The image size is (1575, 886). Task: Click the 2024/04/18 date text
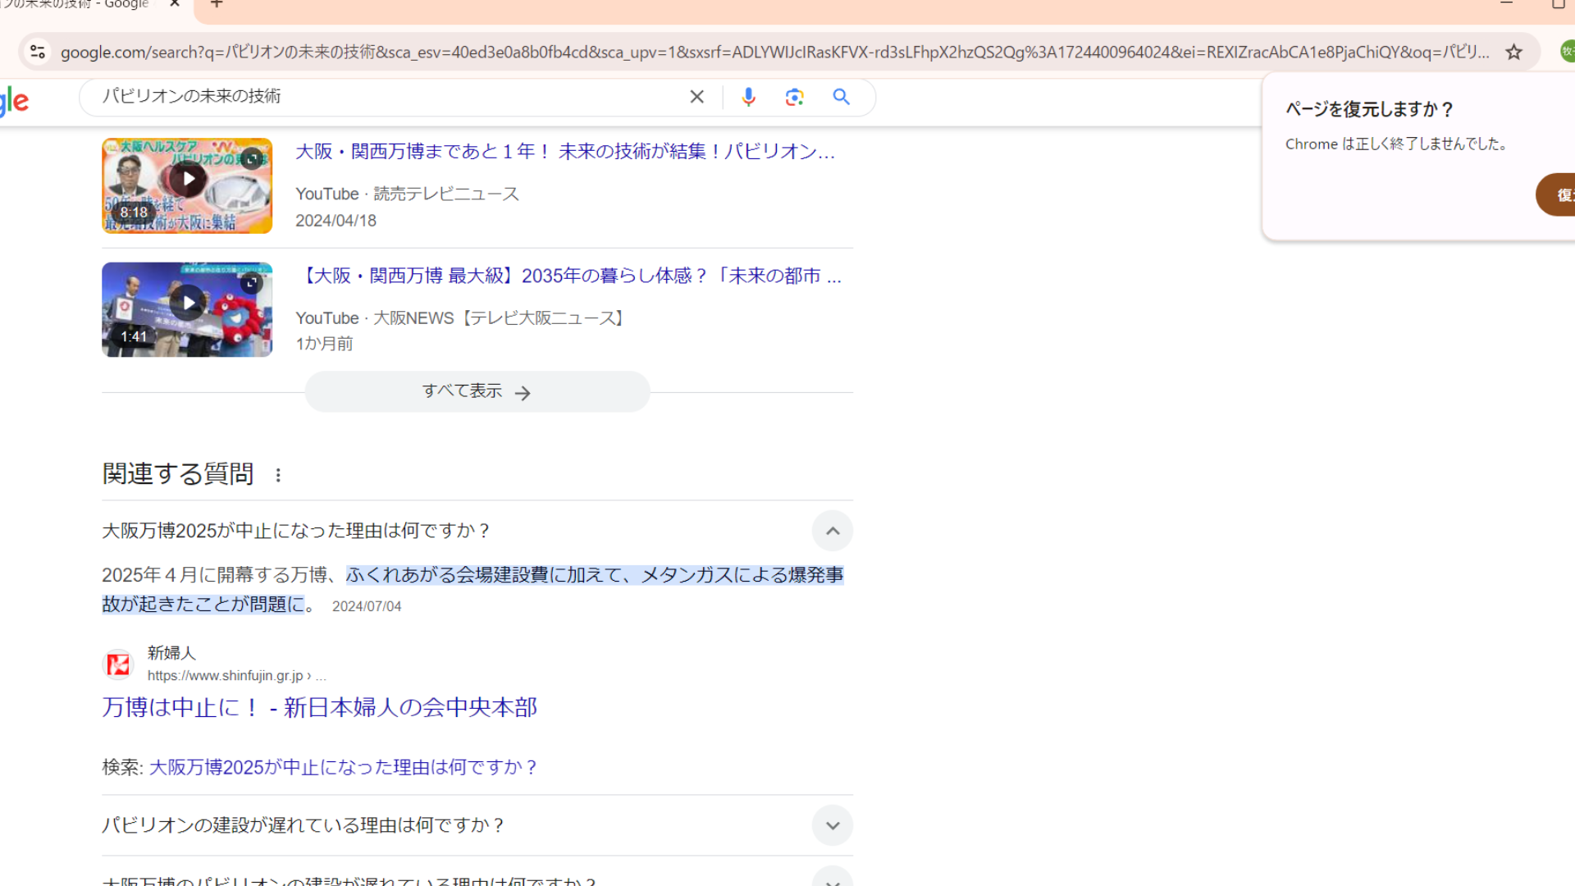pyautogui.click(x=336, y=221)
